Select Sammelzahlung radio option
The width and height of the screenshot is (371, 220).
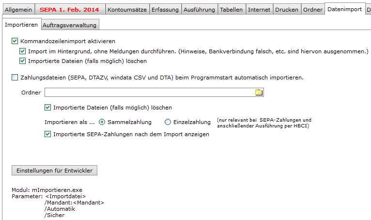click(102, 122)
